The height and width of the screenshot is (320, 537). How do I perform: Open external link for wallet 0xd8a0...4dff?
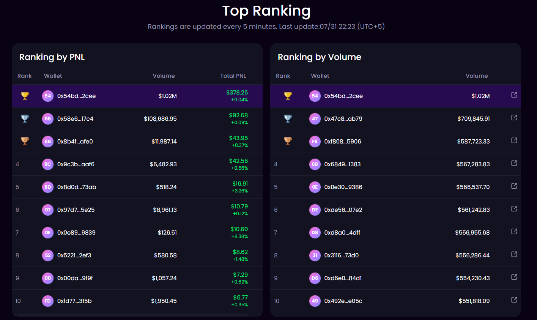point(514,232)
